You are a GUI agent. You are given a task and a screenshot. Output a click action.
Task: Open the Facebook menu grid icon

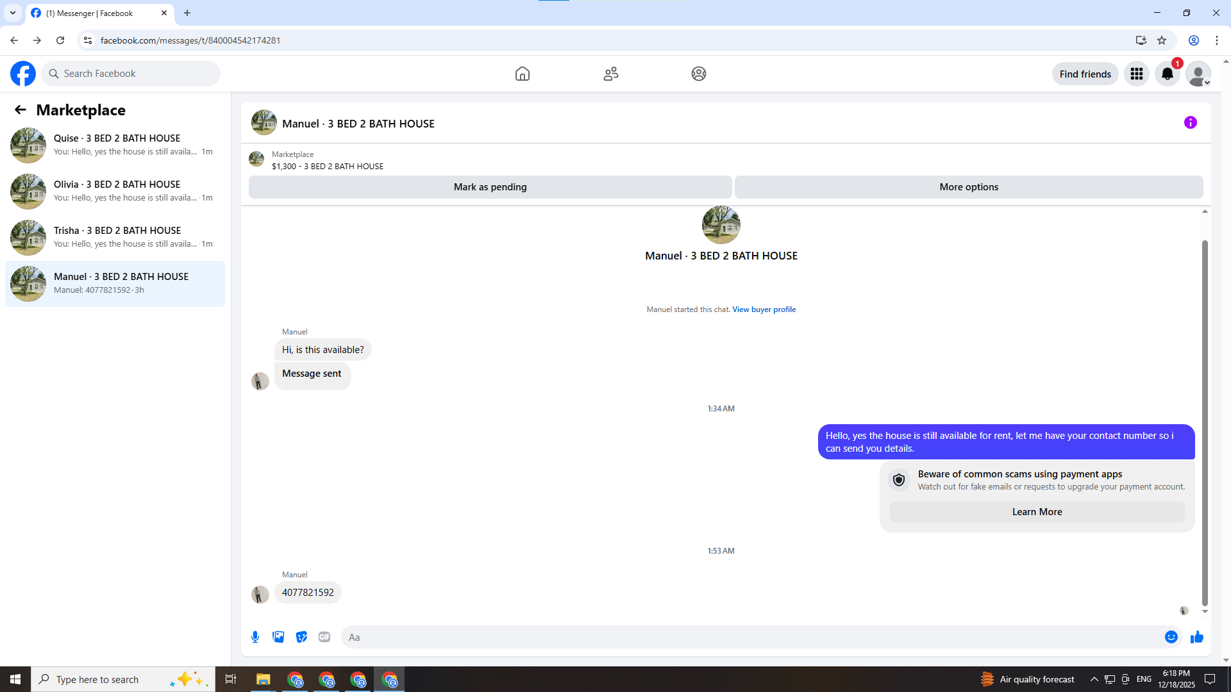[x=1137, y=74]
